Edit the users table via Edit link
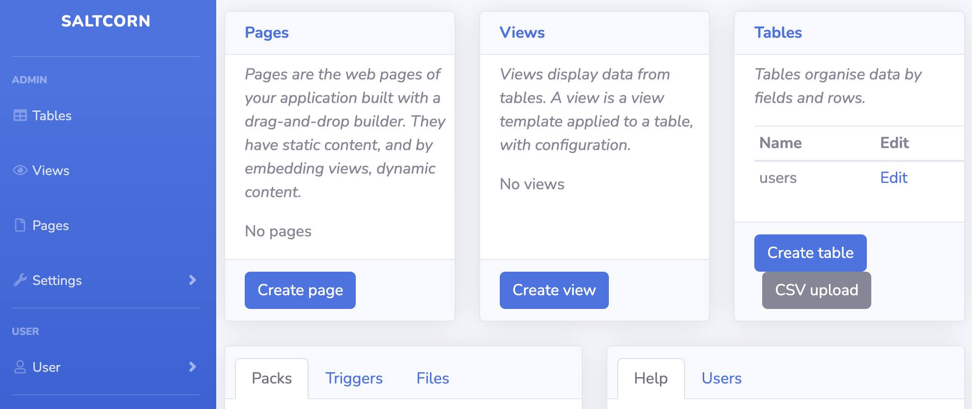The width and height of the screenshot is (972, 409). click(893, 178)
